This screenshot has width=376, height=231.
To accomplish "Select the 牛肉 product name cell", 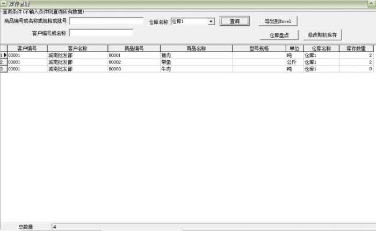I will pyautogui.click(x=197, y=69).
